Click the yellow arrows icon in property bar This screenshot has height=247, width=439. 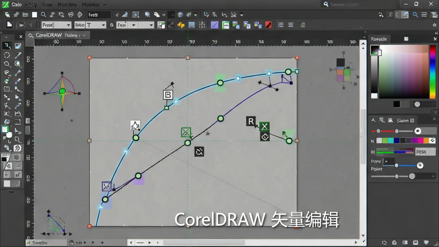181,25
